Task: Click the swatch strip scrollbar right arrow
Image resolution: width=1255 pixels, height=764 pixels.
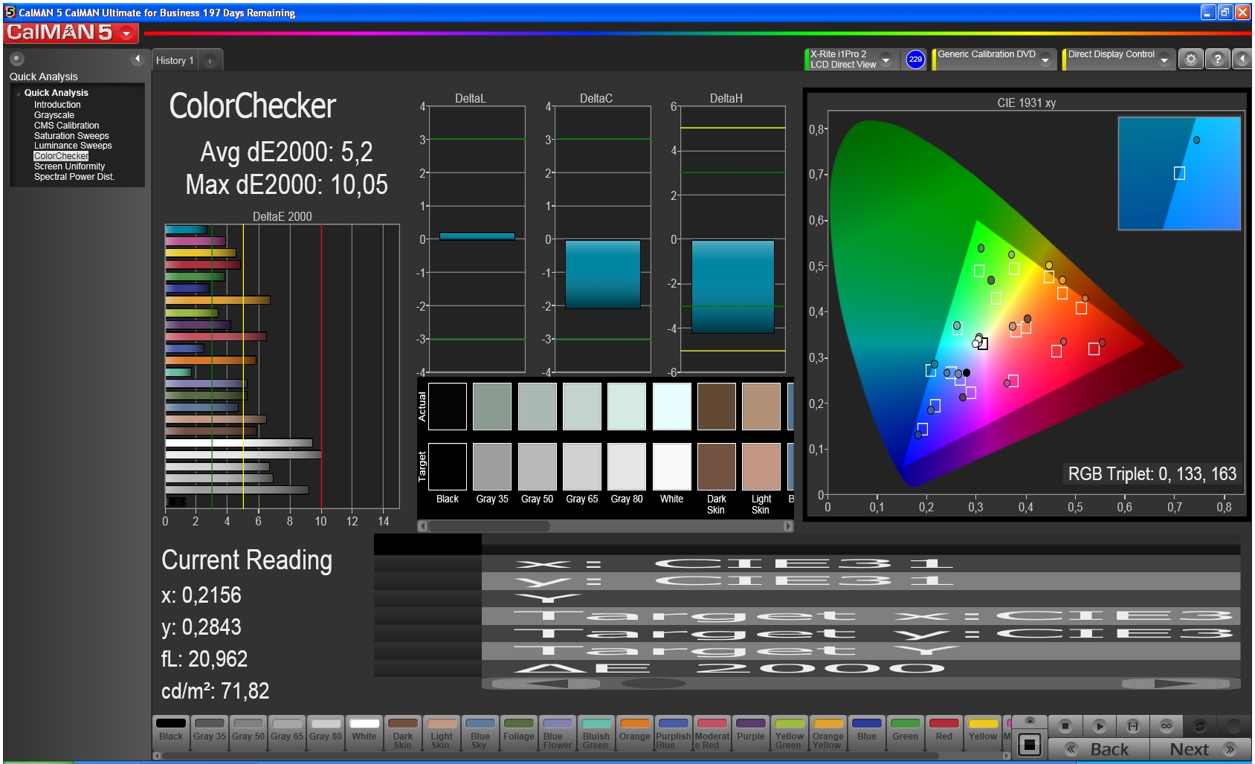Action: (x=788, y=526)
